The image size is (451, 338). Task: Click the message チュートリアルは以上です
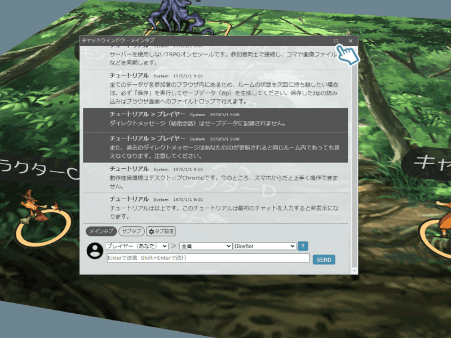215,208
